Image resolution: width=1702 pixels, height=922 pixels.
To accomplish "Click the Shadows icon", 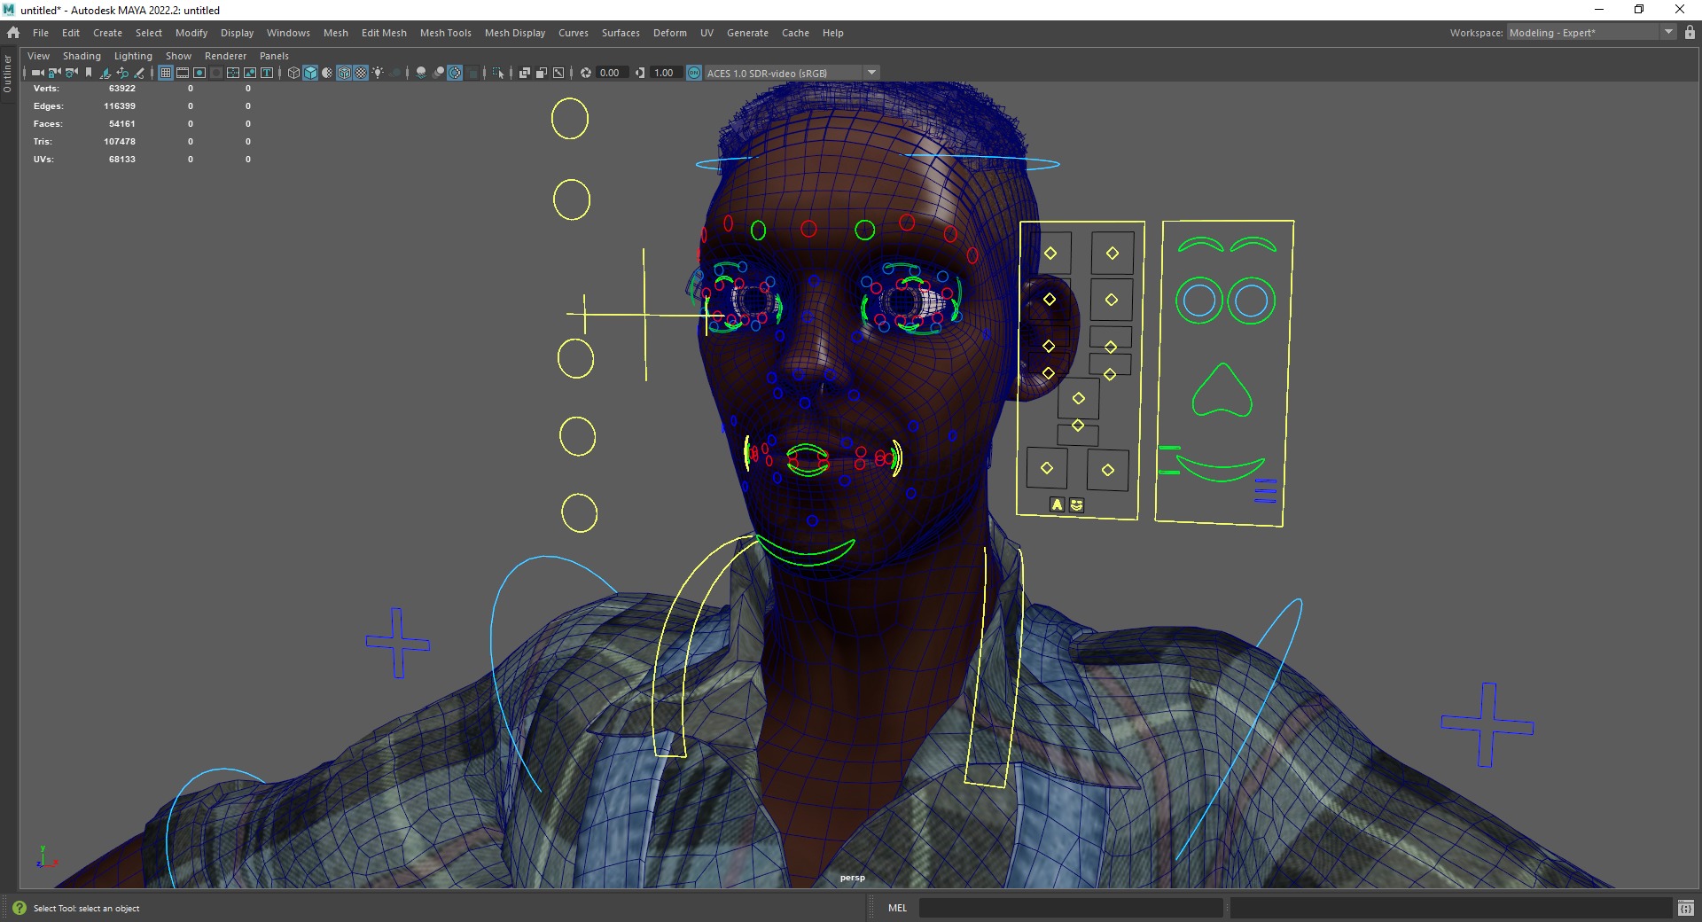I will pyautogui.click(x=394, y=73).
